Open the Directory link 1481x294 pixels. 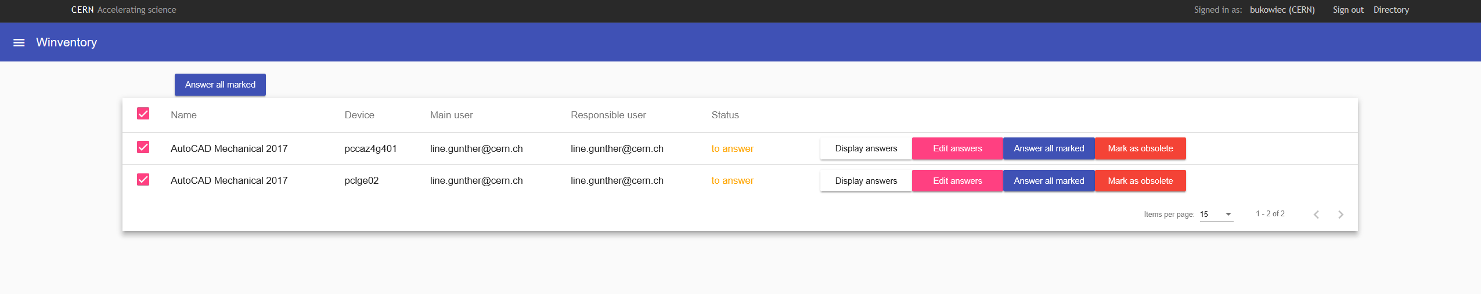point(1390,10)
